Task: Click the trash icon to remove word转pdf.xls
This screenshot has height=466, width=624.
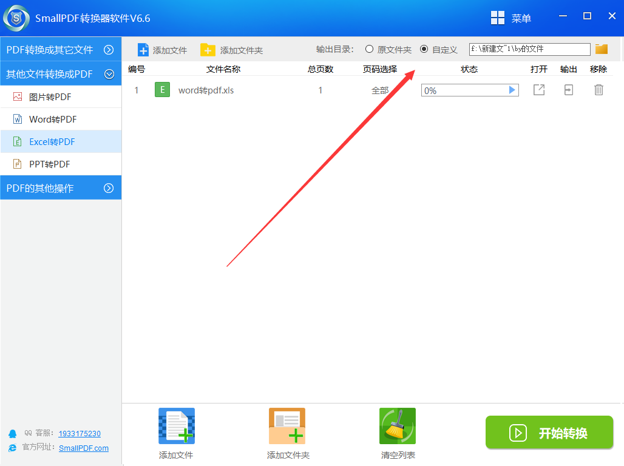Action: [x=599, y=90]
